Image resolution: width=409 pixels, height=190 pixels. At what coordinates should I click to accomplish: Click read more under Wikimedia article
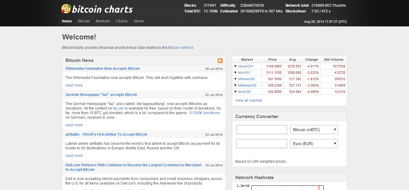tap(74, 85)
